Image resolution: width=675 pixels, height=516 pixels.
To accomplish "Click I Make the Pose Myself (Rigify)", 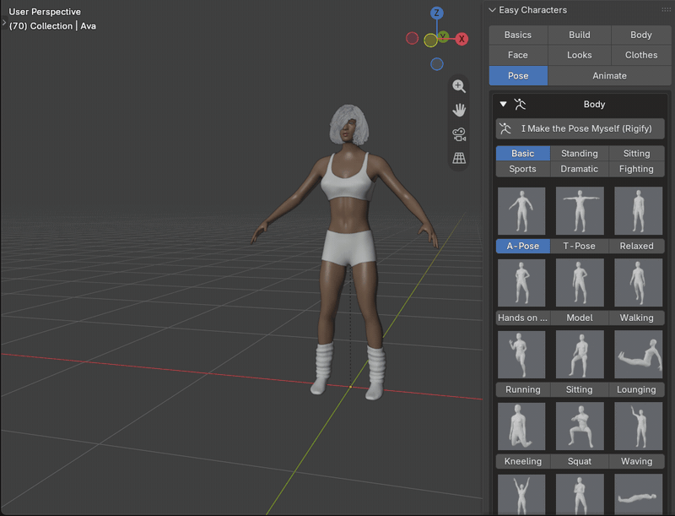I will click(x=580, y=128).
